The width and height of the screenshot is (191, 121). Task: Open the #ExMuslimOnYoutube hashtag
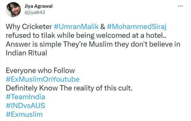pyautogui.click(x=43, y=79)
